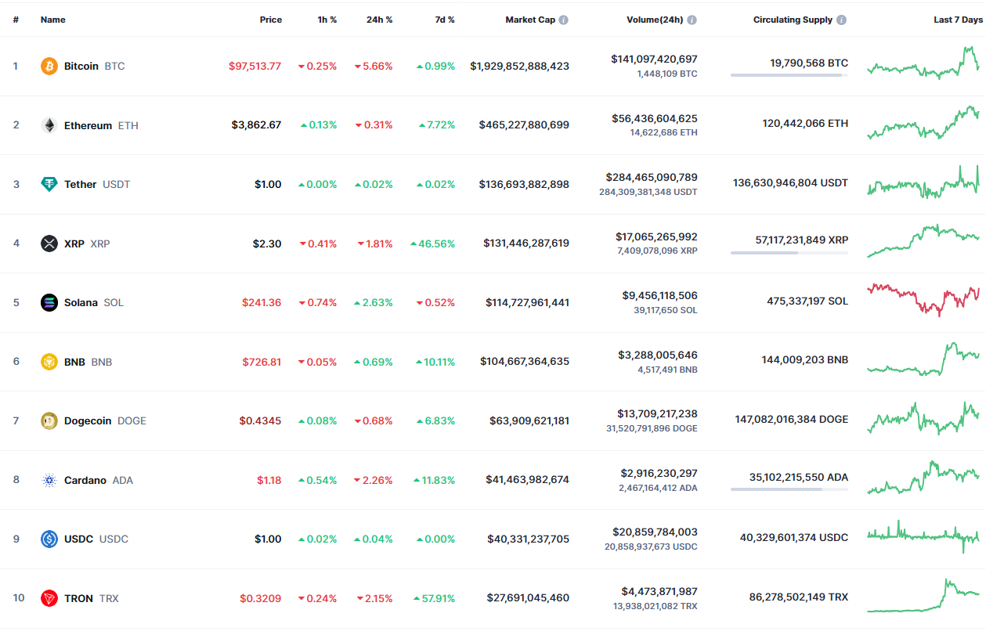Click XRP's circulating supply progress bar
This screenshot has height=635, width=1004.
point(789,253)
